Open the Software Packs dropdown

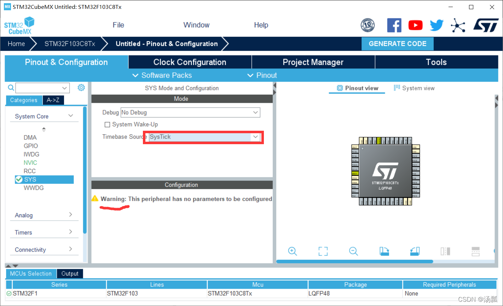pos(162,75)
